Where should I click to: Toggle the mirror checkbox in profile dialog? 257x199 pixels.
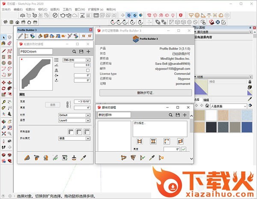tap(88, 70)
